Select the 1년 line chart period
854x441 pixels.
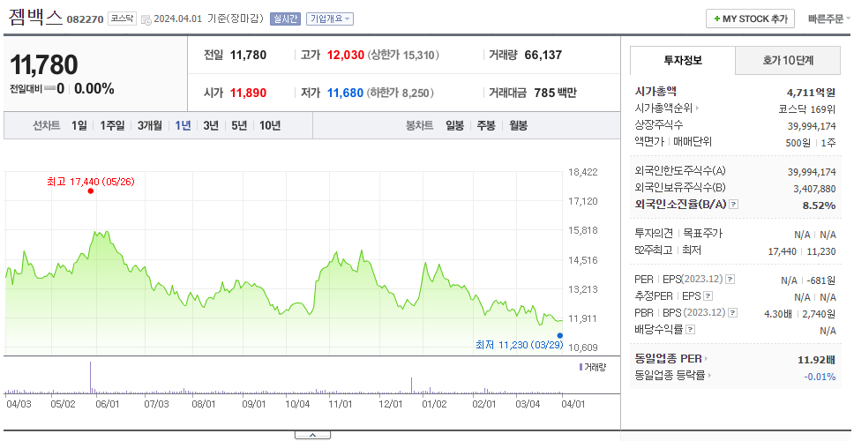click(x=183, y=126)
